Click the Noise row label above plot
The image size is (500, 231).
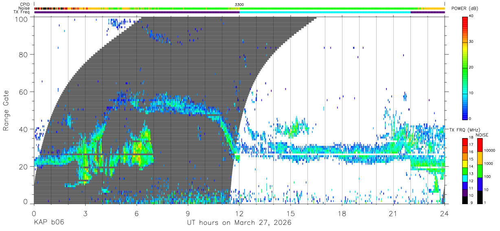click(x=24, y=8)
